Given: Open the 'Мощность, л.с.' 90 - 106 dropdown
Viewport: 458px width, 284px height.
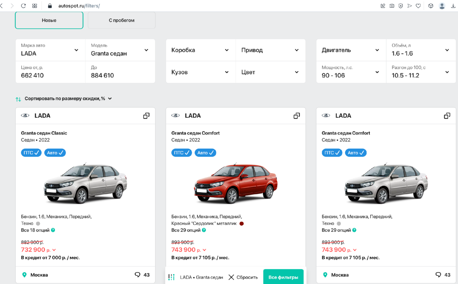Looking at the screenshot, I should tap(351, 72).
